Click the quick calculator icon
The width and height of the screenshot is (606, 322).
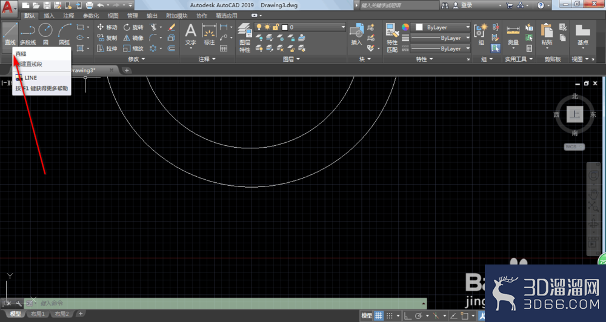(529, 48)
